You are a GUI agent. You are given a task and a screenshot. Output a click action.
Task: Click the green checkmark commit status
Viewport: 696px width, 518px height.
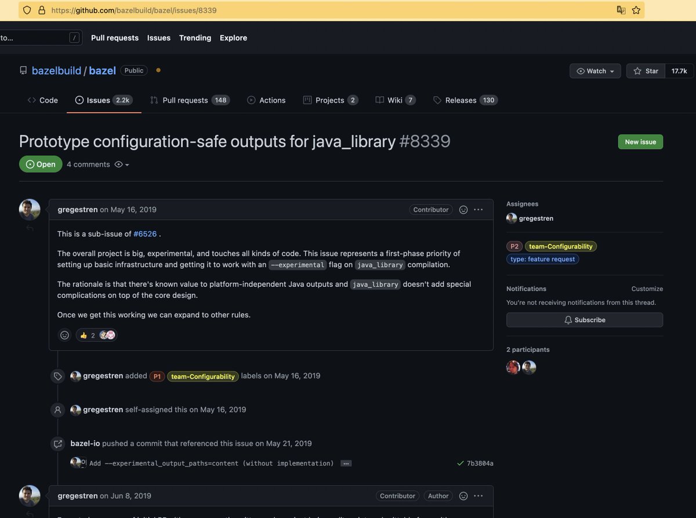click(461, 464)
